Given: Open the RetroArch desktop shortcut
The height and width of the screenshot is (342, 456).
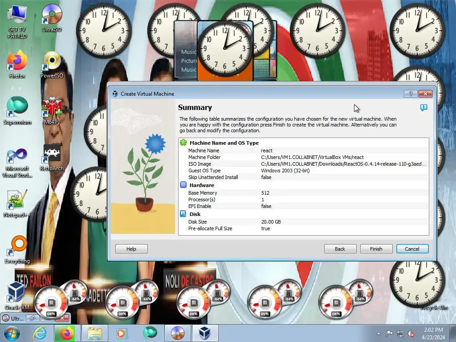Looking at the screenshot, I should tap(52, 158).
